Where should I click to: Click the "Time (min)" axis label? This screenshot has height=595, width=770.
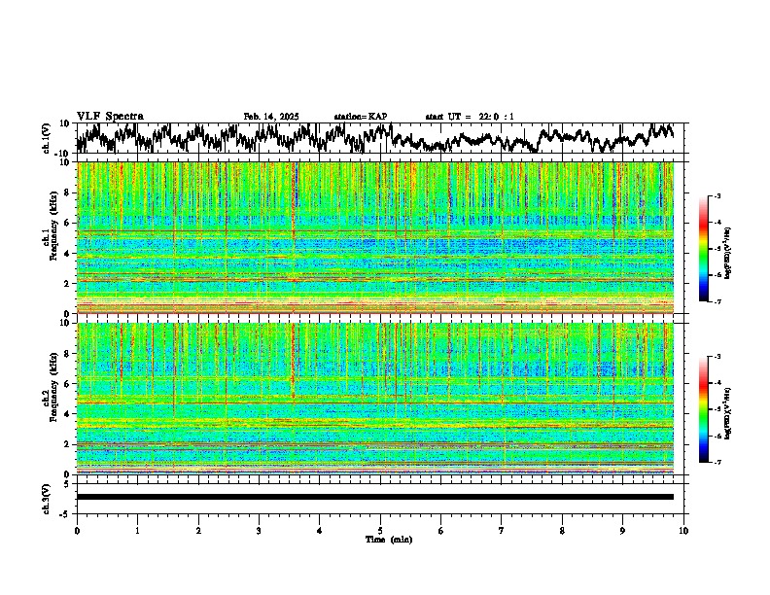click(x=389, y=540)
